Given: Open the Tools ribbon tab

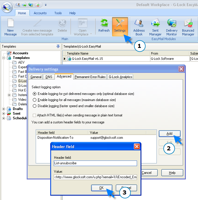Looking at the screenshot, I should [58, 13].
